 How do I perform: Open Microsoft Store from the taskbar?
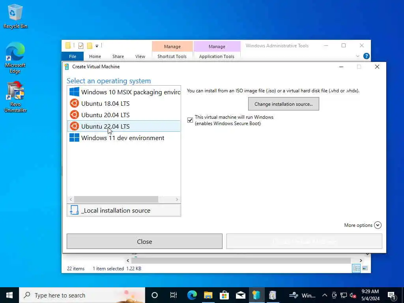[224, 295]
